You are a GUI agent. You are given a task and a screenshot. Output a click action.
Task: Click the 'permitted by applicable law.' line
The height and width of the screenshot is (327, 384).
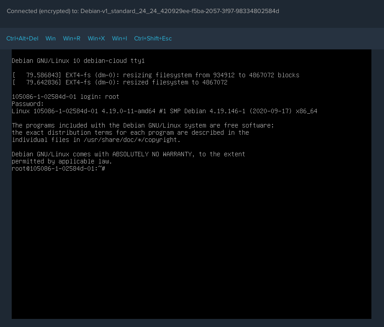pyautogui.click(x=62, y=161)
